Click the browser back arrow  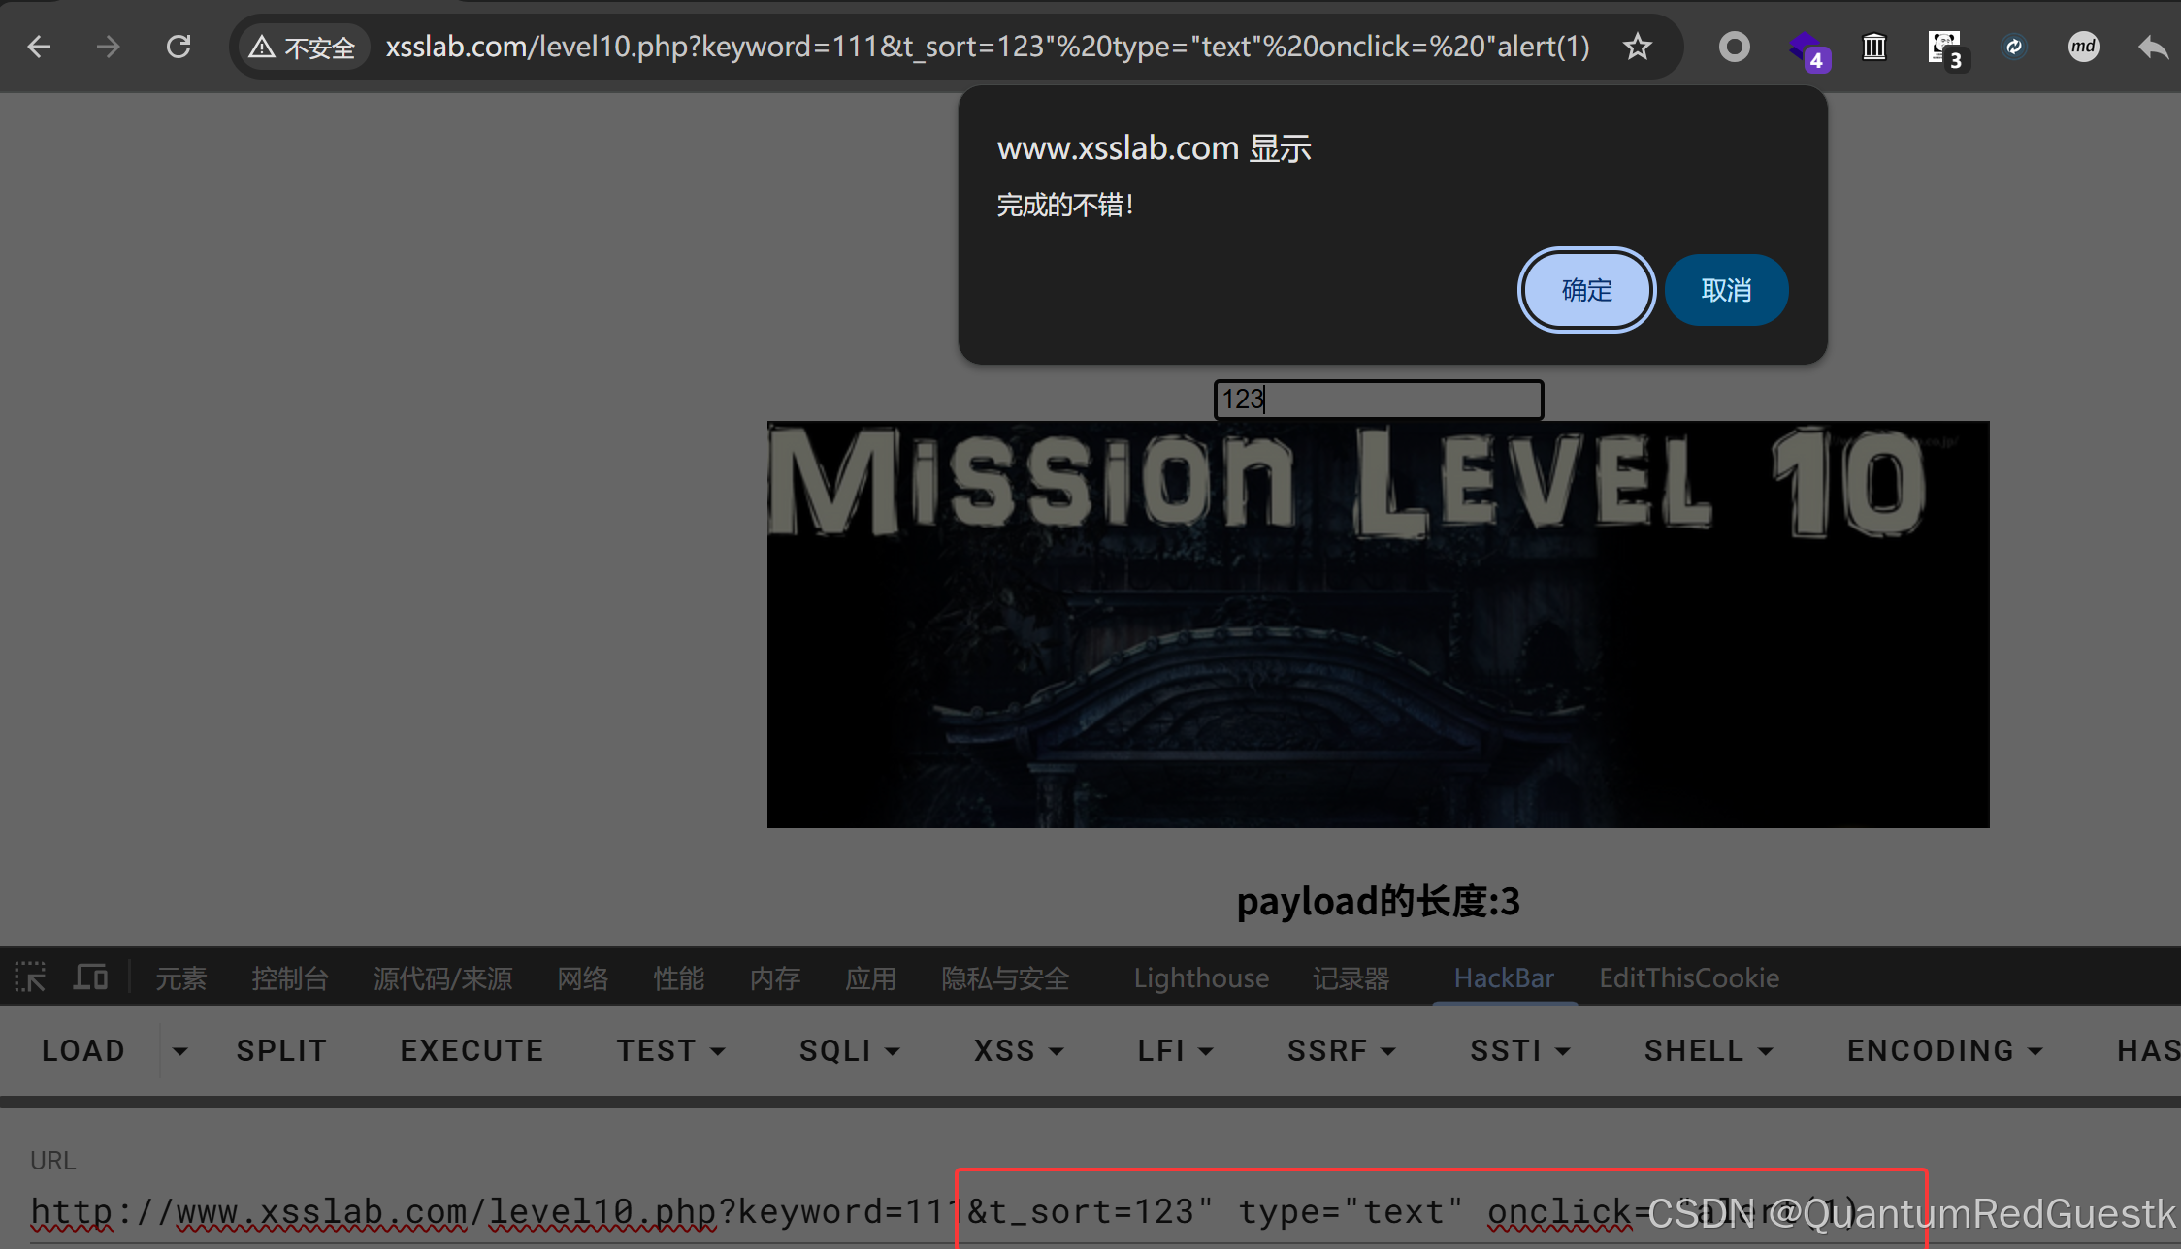pyautogui.click(x=39, y=47)
